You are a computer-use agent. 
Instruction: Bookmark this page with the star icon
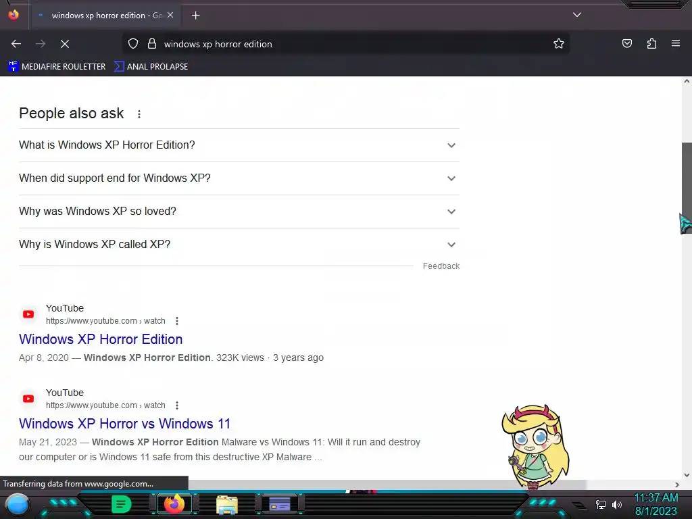coord(559,44)
